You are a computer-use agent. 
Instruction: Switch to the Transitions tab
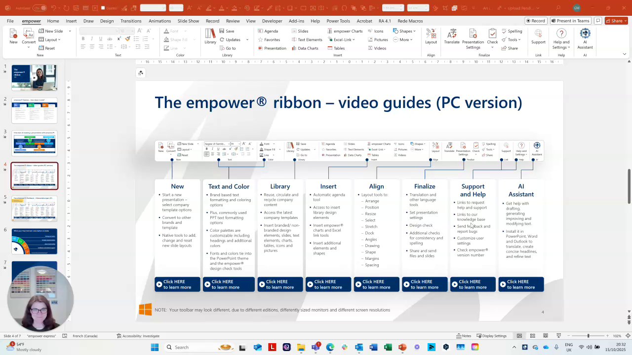[131, 21]
